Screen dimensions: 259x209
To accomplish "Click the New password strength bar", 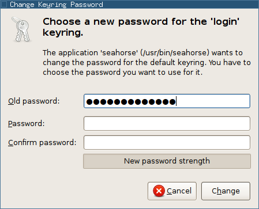I will (167, 161).
